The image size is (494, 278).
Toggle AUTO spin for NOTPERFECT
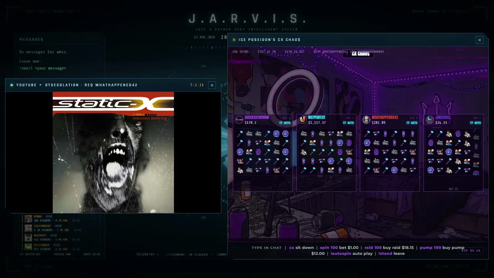[x=348, y=123]
